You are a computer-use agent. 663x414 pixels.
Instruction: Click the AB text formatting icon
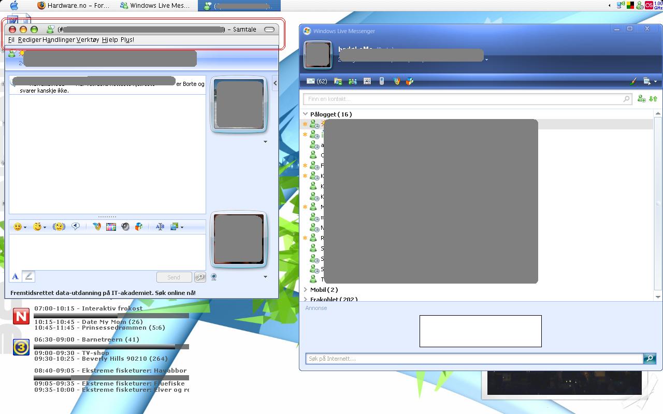[x=160, y=227]
